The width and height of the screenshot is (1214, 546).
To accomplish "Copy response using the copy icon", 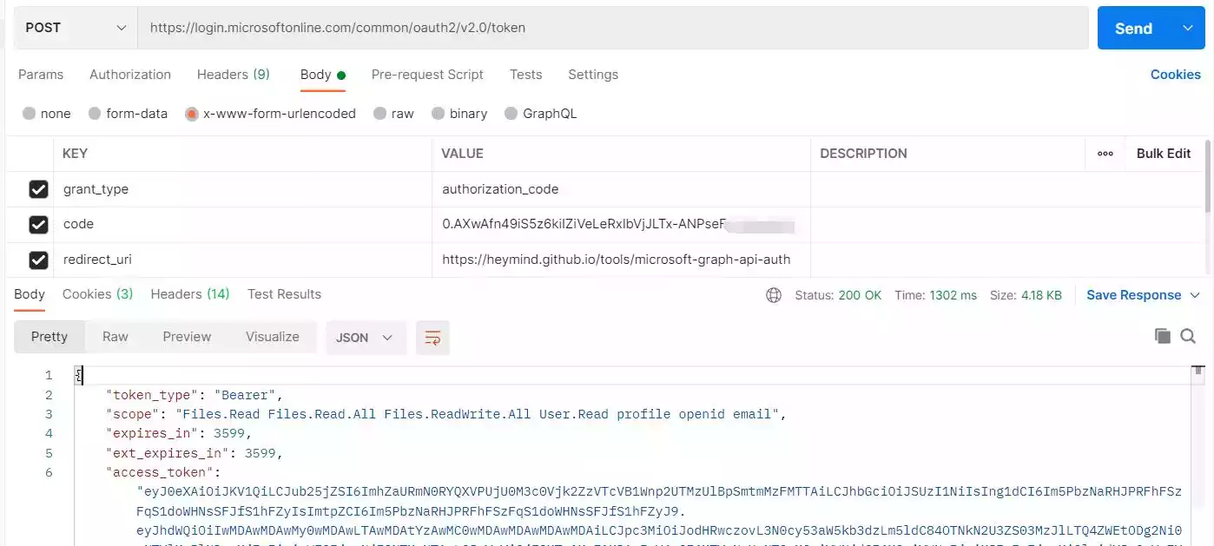I will 1163,337.
